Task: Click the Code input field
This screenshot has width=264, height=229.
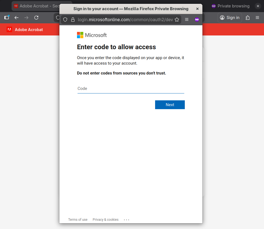Action: tap(131, 89)
